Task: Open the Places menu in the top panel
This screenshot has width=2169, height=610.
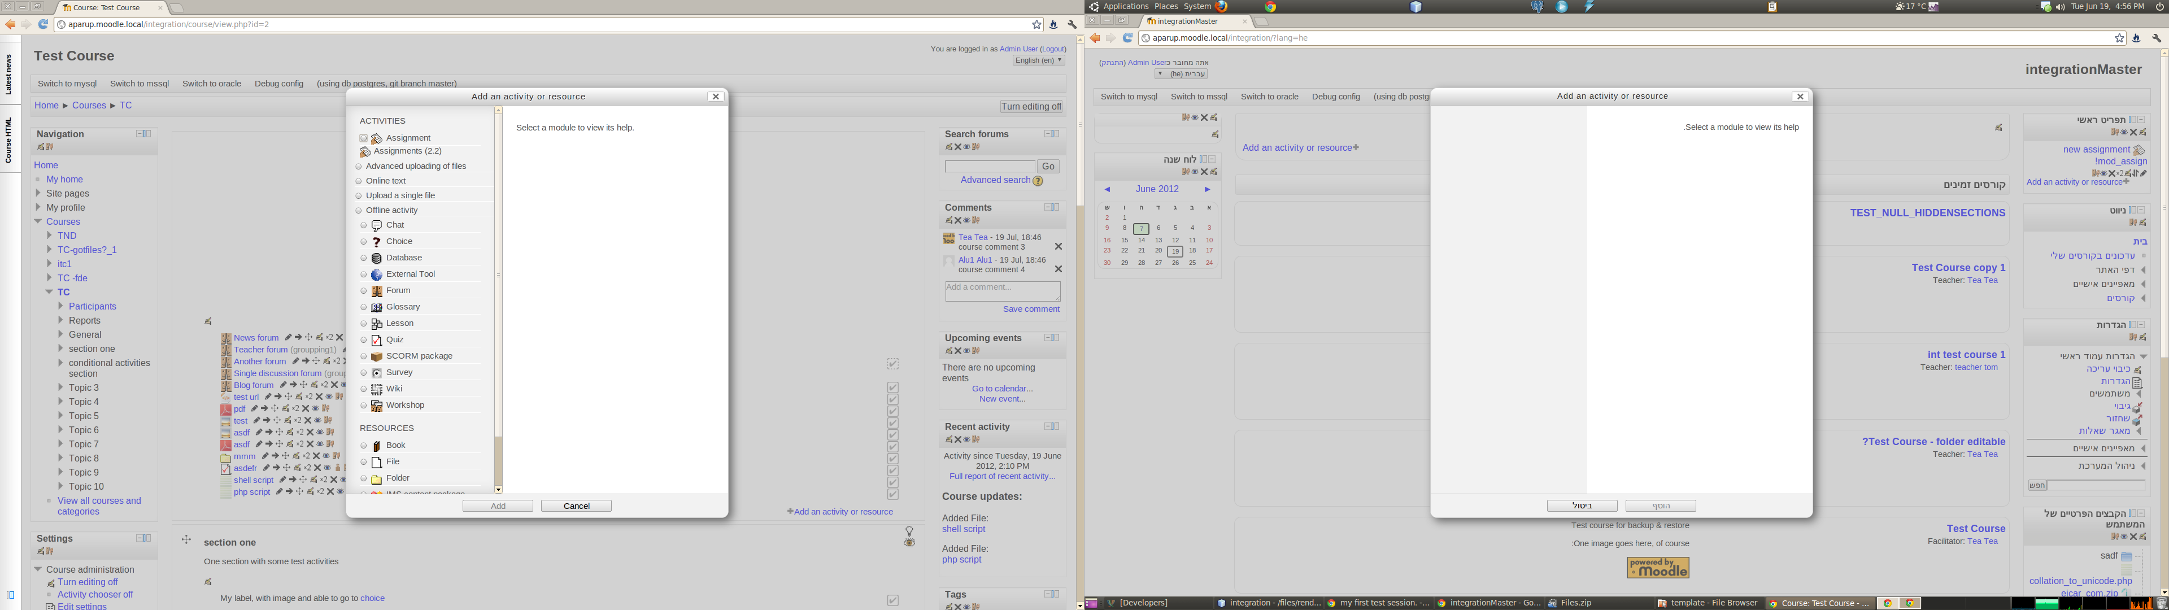Action: pyautogui.click(x=1165, y=6)
